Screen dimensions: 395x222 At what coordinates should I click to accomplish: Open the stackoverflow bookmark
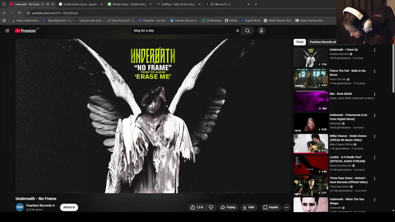[26, 21]
